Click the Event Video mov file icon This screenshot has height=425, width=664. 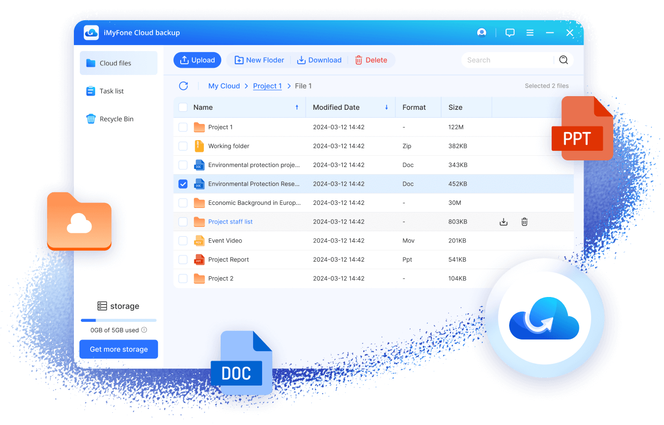click(x=199, y=241)
